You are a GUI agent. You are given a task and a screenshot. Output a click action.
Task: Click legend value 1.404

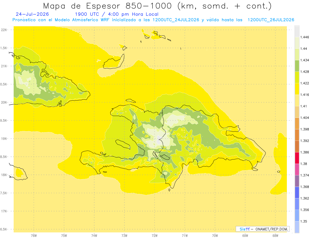click(305, 118)
